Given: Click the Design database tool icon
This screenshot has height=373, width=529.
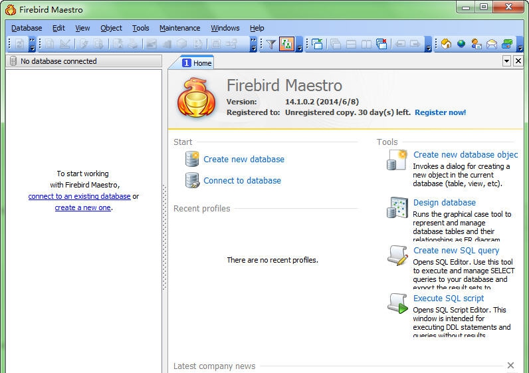Looking at the screenshot, I should coord(397,207).
